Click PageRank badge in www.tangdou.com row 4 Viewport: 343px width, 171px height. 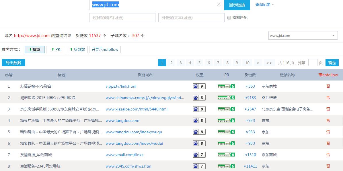[226, 120]
